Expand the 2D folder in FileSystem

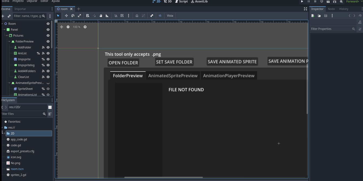point(4,133)
